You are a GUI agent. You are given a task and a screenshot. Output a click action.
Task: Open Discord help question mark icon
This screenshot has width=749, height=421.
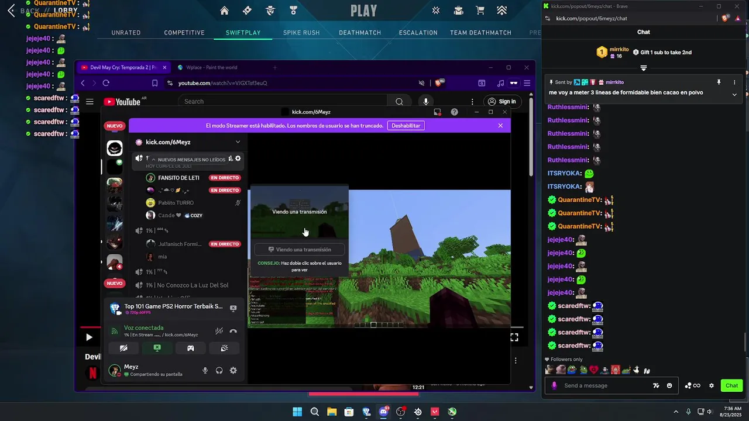pos(454,112)
